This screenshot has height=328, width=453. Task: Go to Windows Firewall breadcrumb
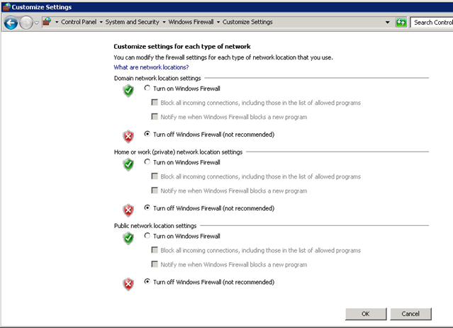coord(191,22)
